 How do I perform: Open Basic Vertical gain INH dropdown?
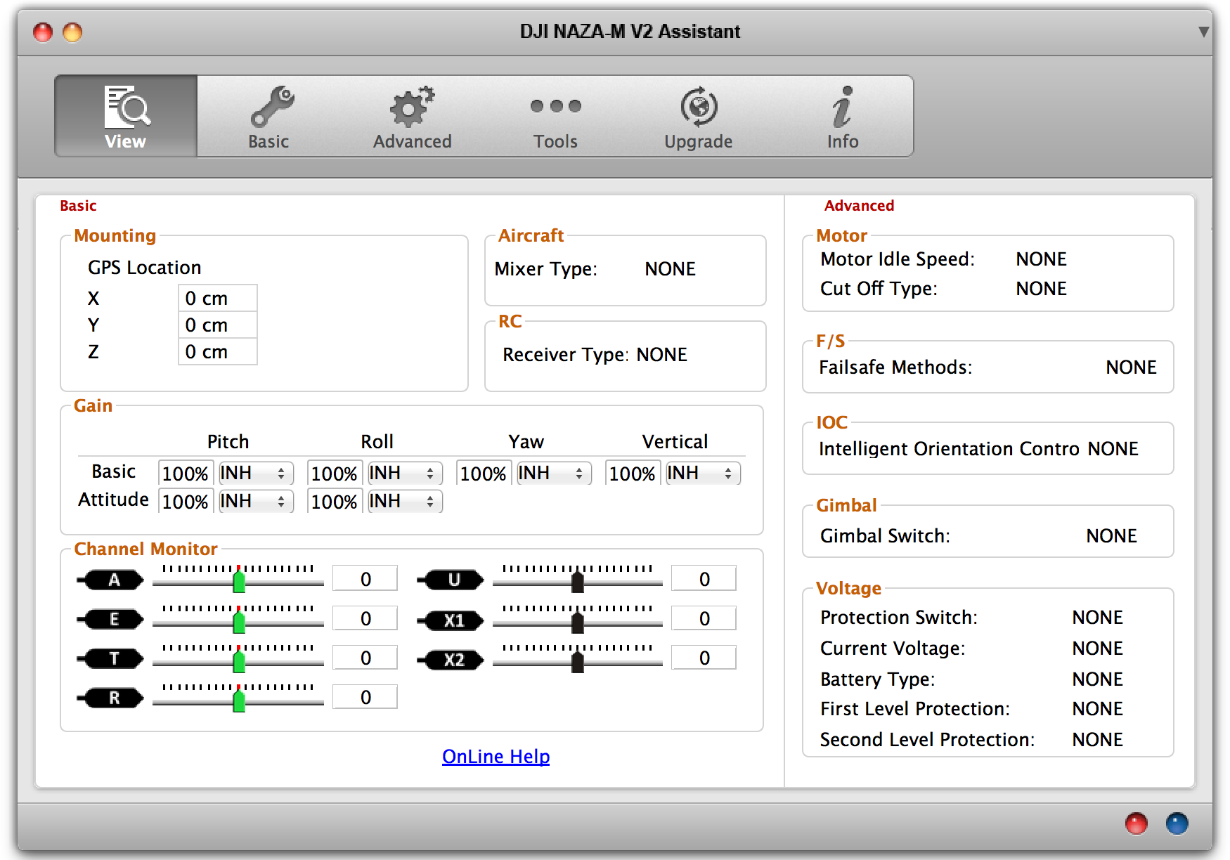[703, 473]
